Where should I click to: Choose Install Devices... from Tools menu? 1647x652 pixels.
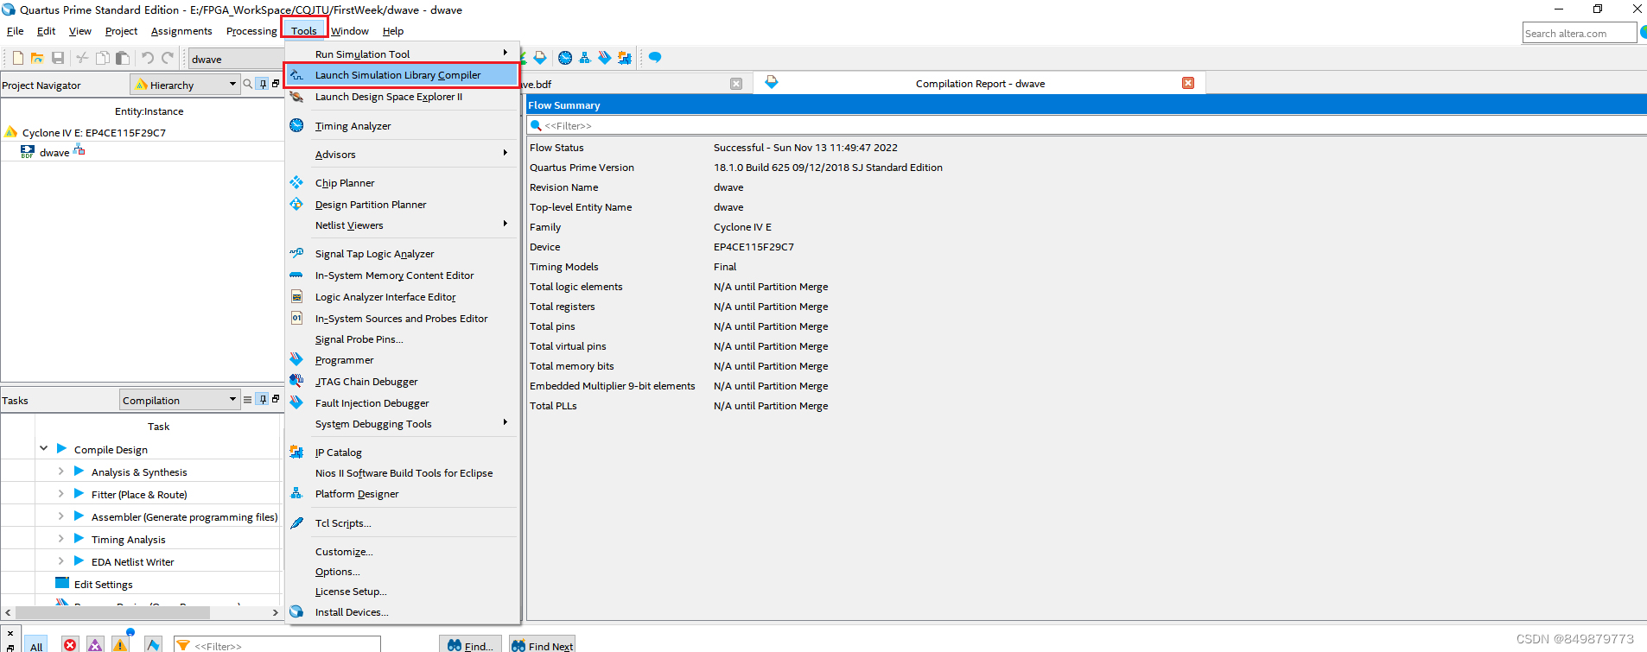(402, 612)
